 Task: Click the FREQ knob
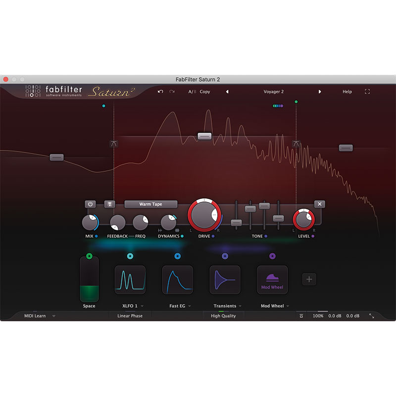pos(141,222)
